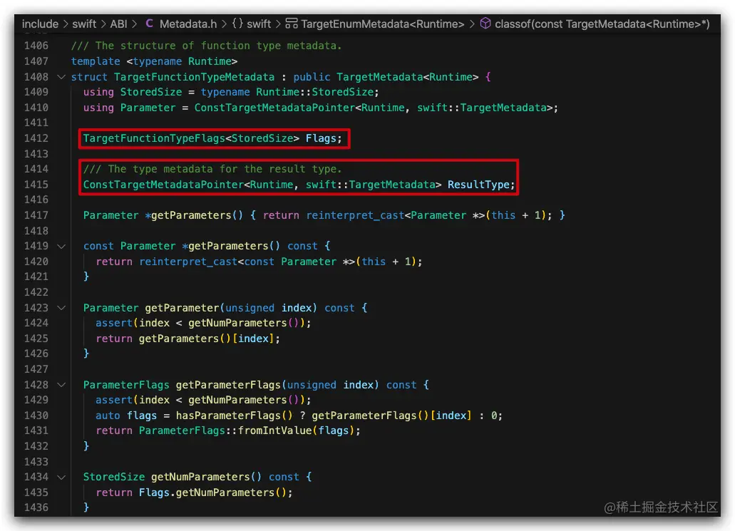735x531 pixels.
Task: Click the C language file icon in breadcrumb
Action: click(x=149, y=24)
